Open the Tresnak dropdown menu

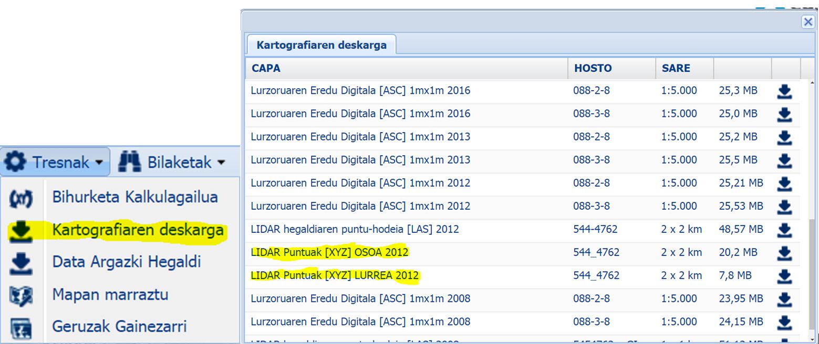tap(55, 162)
